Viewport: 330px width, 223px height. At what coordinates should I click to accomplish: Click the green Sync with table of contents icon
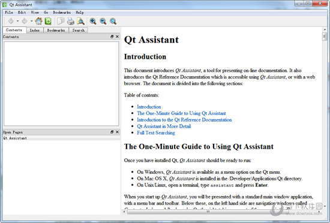coord(48,21)
